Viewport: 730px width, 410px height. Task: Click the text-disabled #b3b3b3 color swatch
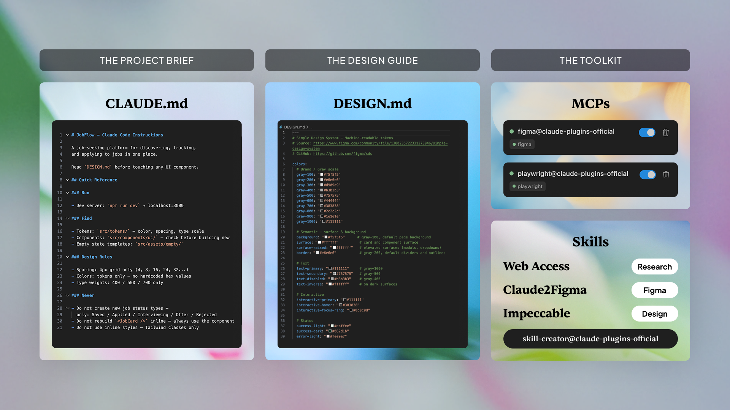click(x=332, y=279)
